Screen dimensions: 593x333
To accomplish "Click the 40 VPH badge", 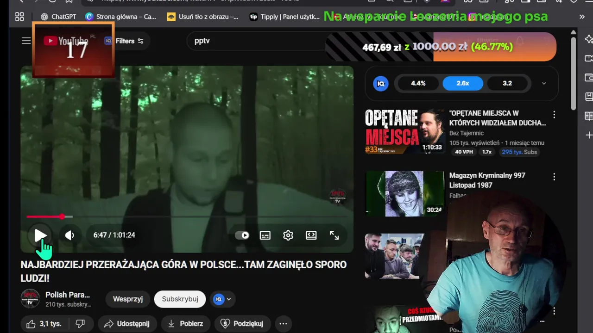I will [464, 152].
